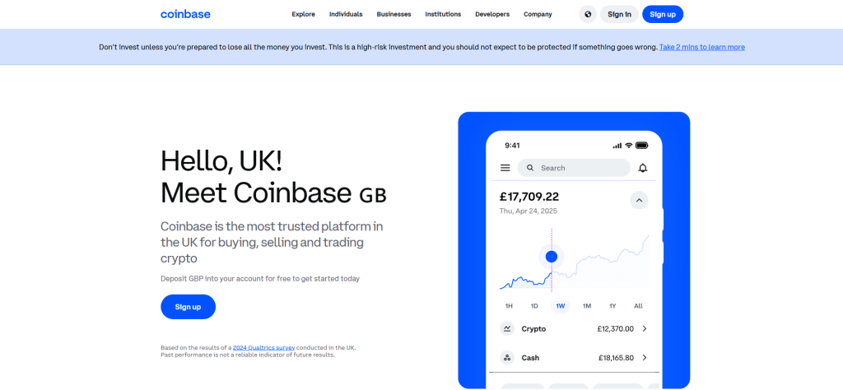
Task: Click the blue chart marker dot
Action: 551,257
